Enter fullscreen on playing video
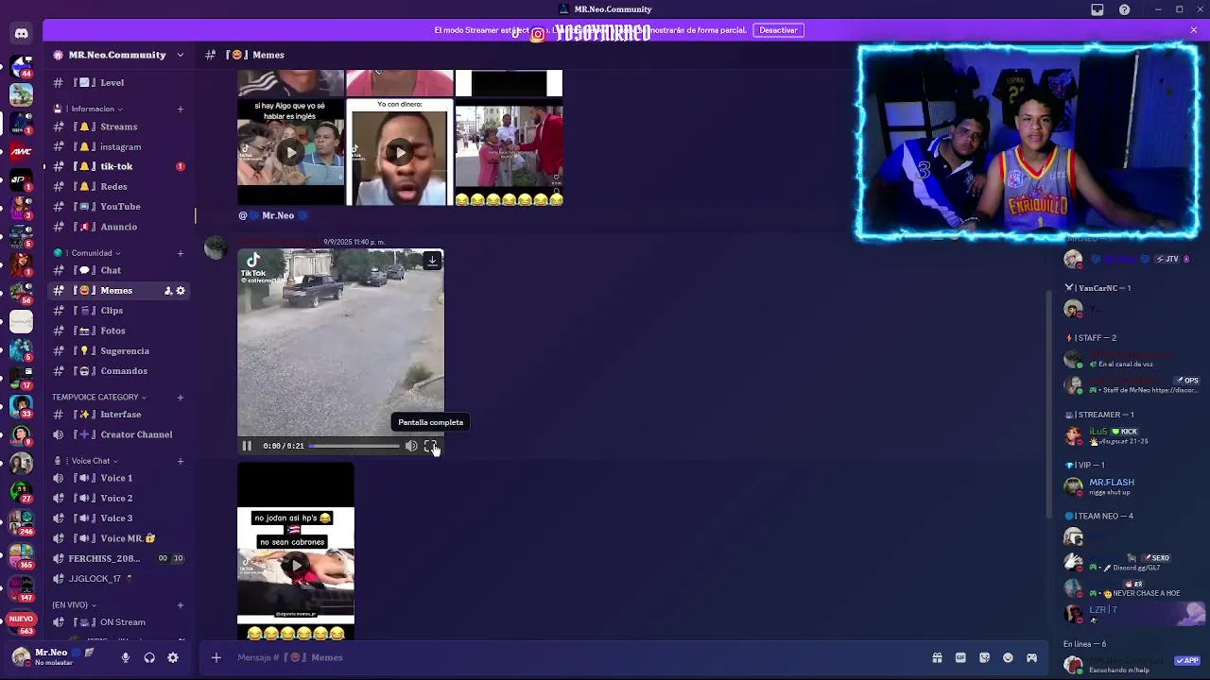The height and width of the screenshot is (680, 1210). pyautogui.click(x=430, y=446)
